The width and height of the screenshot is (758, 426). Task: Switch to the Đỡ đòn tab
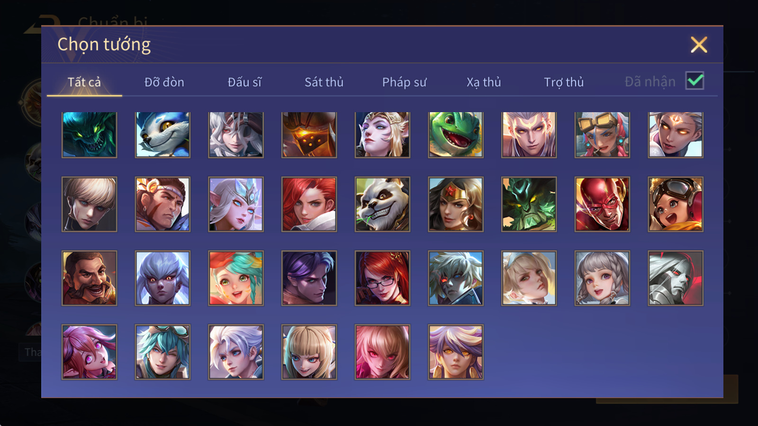164,82
